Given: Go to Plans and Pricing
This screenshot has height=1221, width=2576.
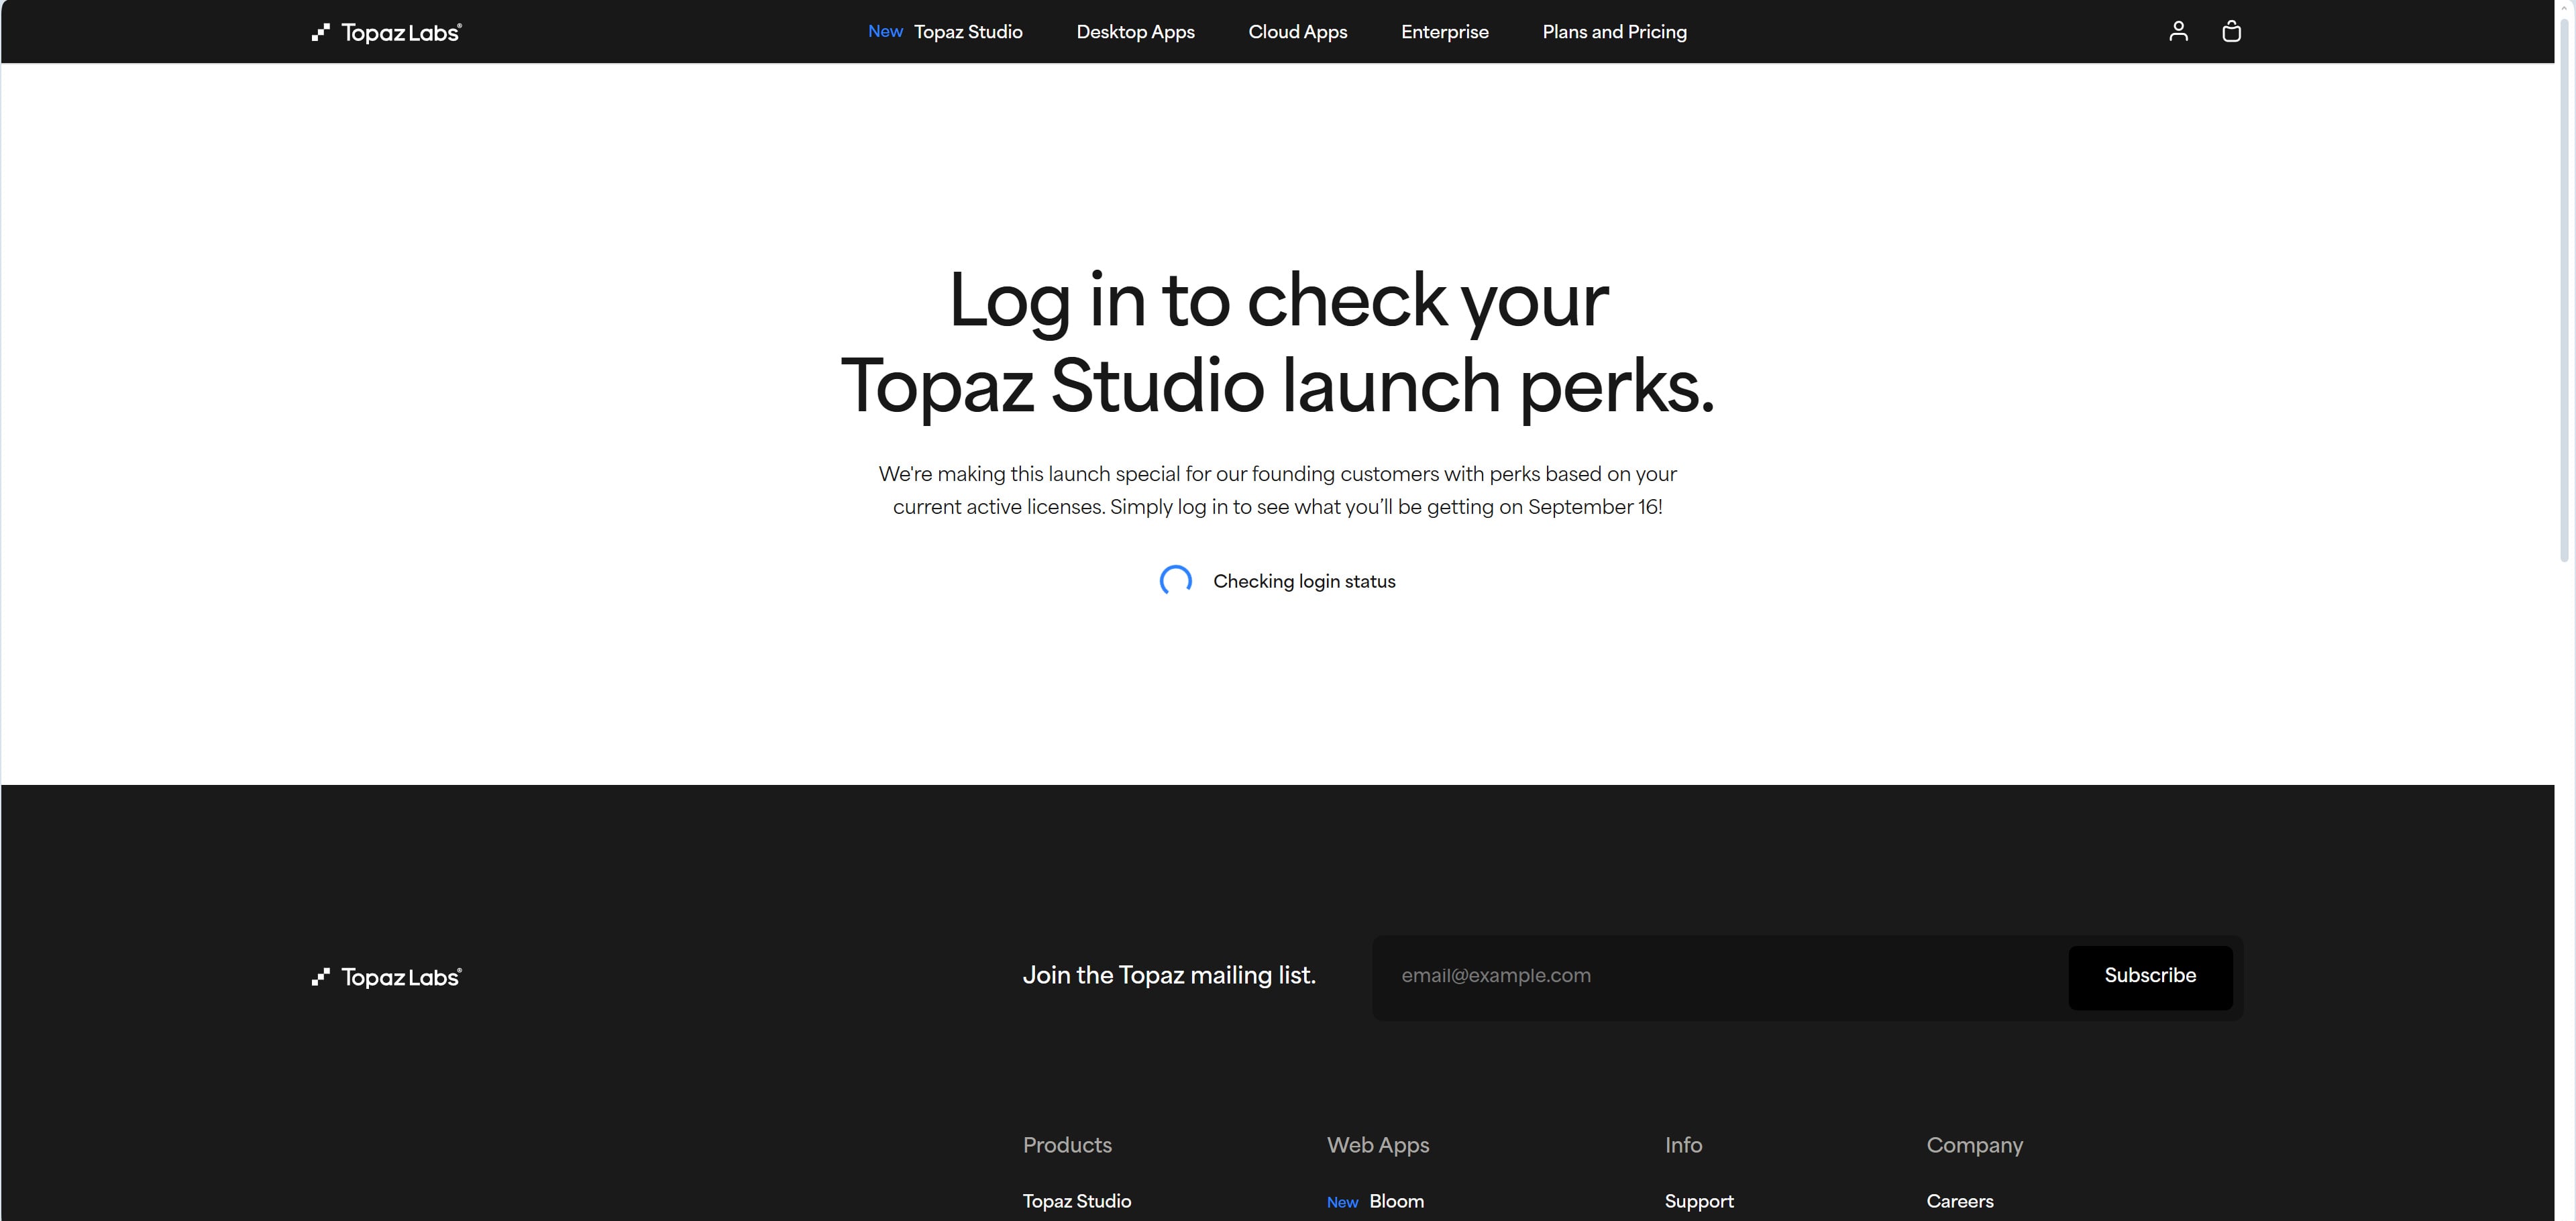Looking at the screenshot, I should point(1614,32).
